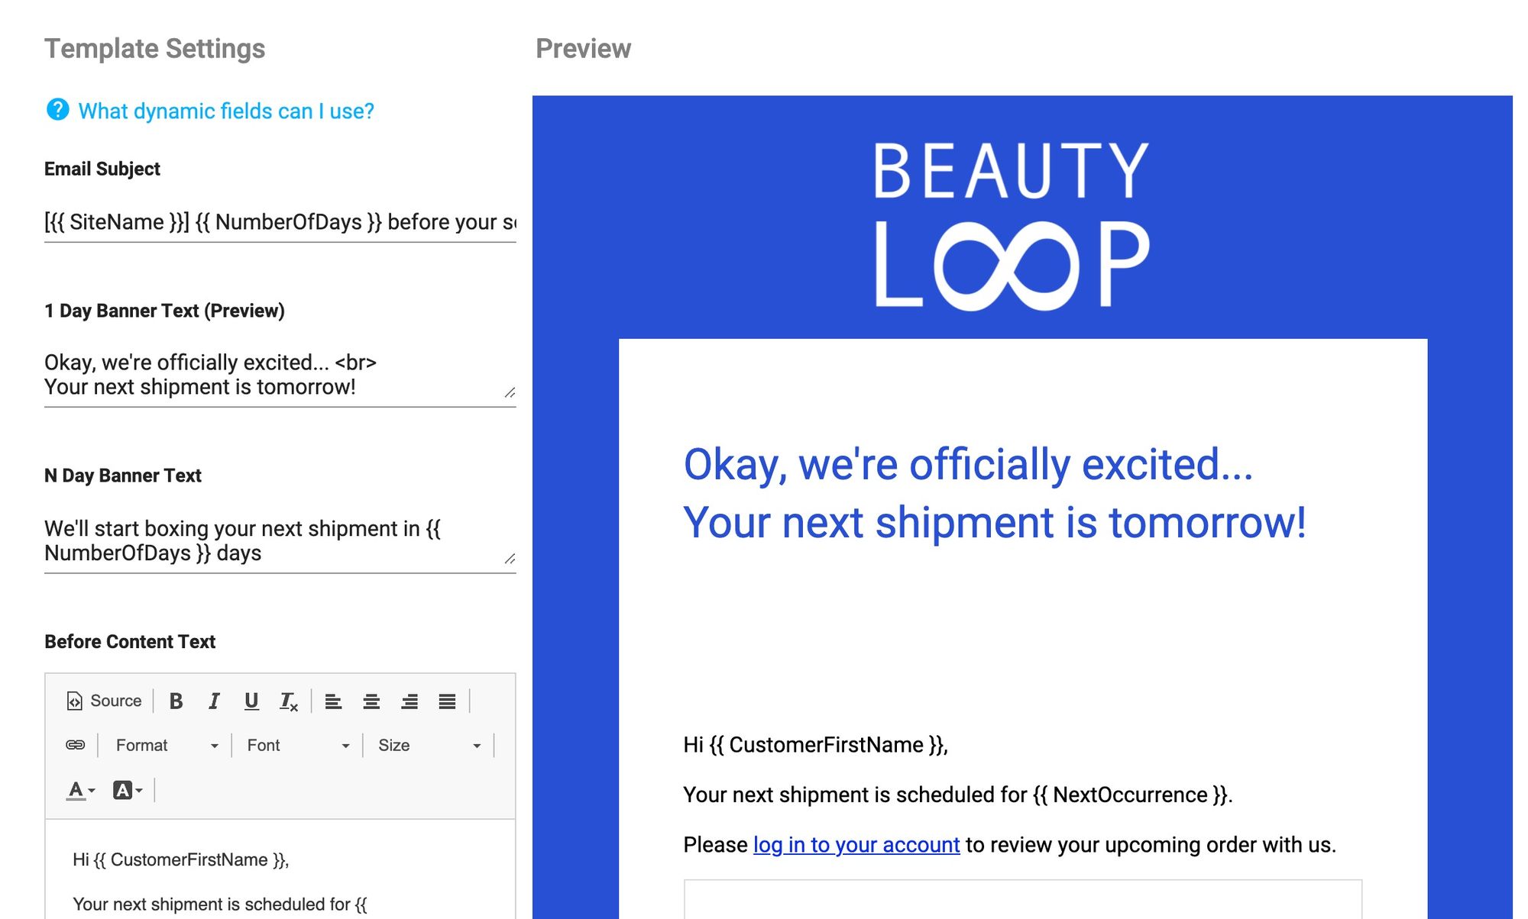Open the Font dropdown

pyautogui.click(x=297, y=745)
